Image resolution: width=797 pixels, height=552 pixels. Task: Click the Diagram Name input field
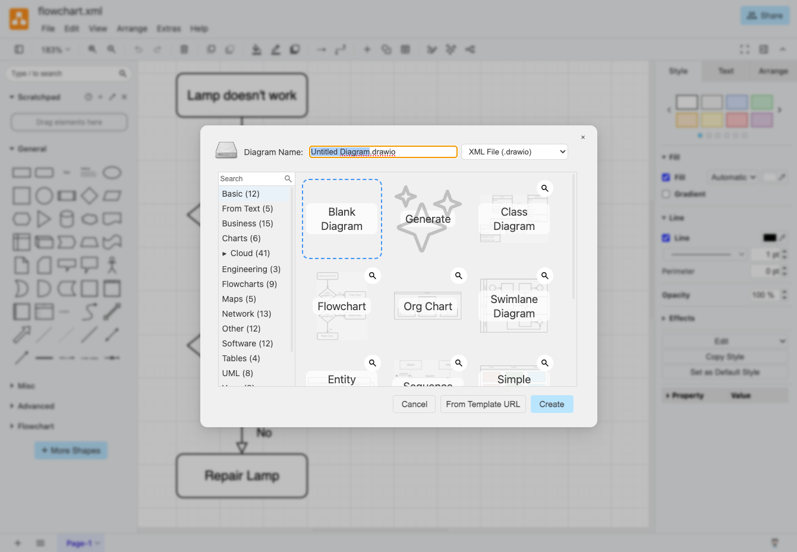(x=383, y=152)
